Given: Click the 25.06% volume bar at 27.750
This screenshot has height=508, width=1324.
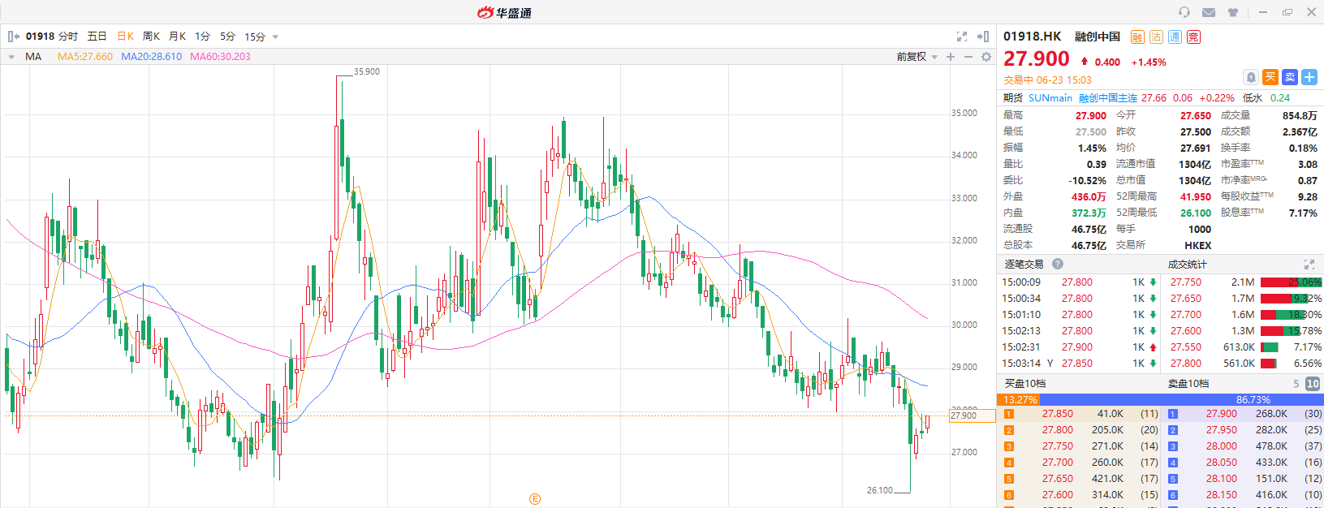Looking at the screenshot, I should point(1291,282).
